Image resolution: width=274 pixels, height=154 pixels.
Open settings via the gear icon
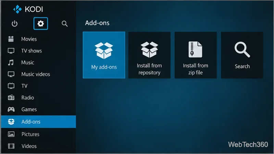coord(41,24)
